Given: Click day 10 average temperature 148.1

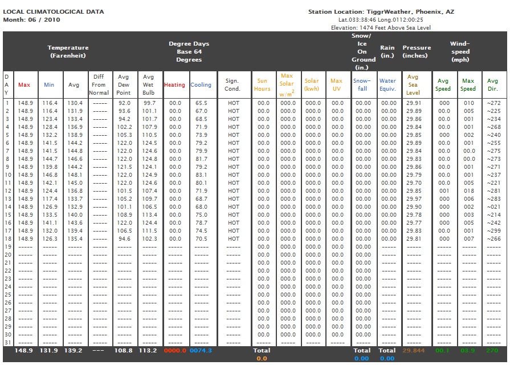Looking at the screenshot, I should click(75, 175).
